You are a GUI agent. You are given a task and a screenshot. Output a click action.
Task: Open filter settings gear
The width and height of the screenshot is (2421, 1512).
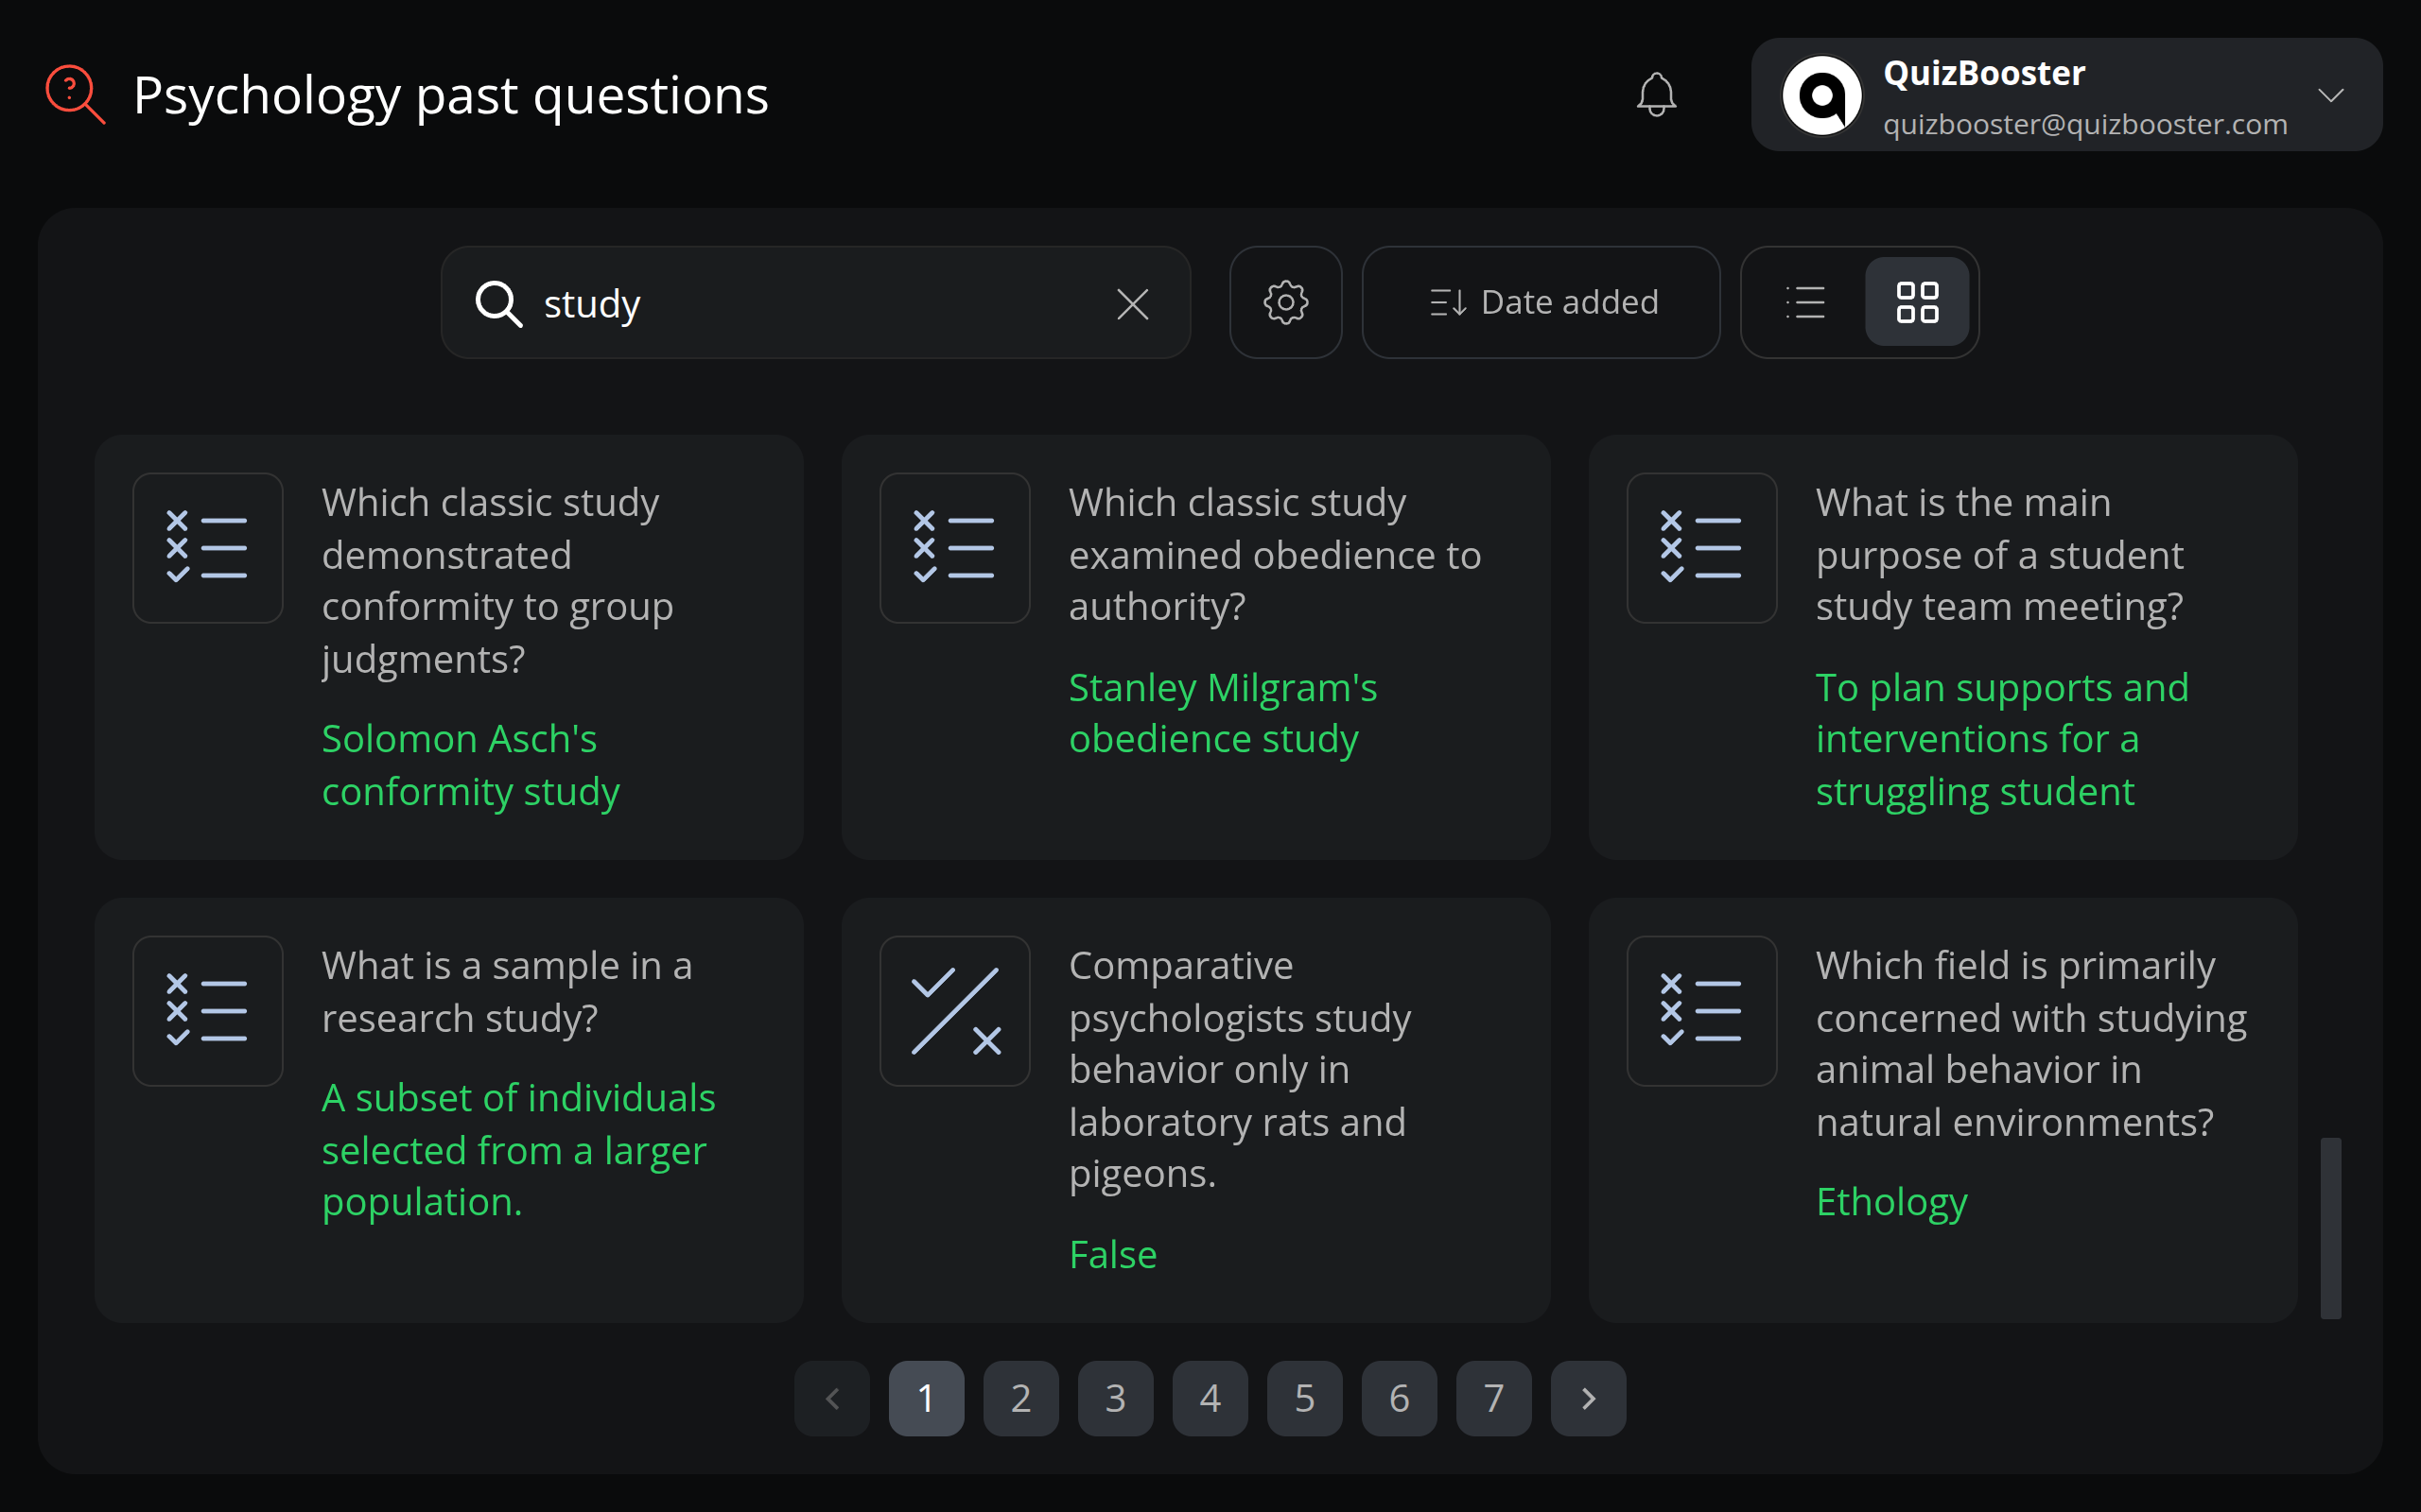1285,302
